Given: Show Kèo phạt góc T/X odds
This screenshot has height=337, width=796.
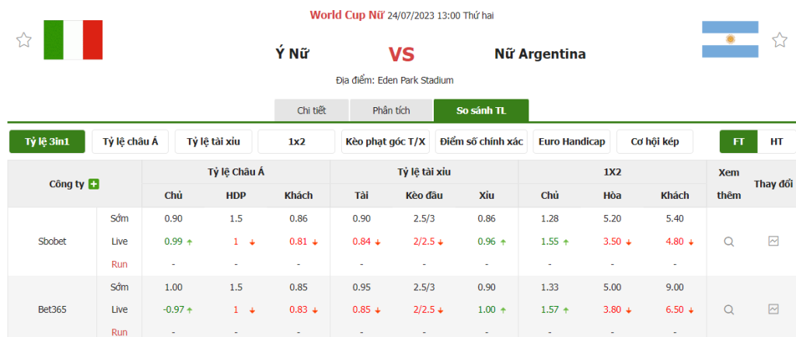Looking at the screenshot, I should click(x=386, y=141).
